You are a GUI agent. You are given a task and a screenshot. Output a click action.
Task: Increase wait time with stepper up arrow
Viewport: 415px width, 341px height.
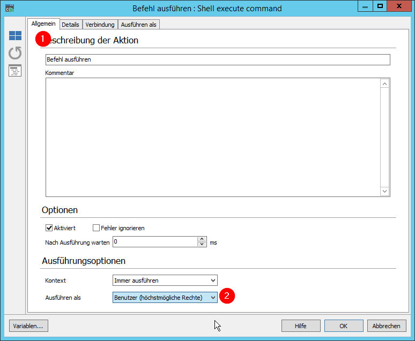(x=202, y=239)
